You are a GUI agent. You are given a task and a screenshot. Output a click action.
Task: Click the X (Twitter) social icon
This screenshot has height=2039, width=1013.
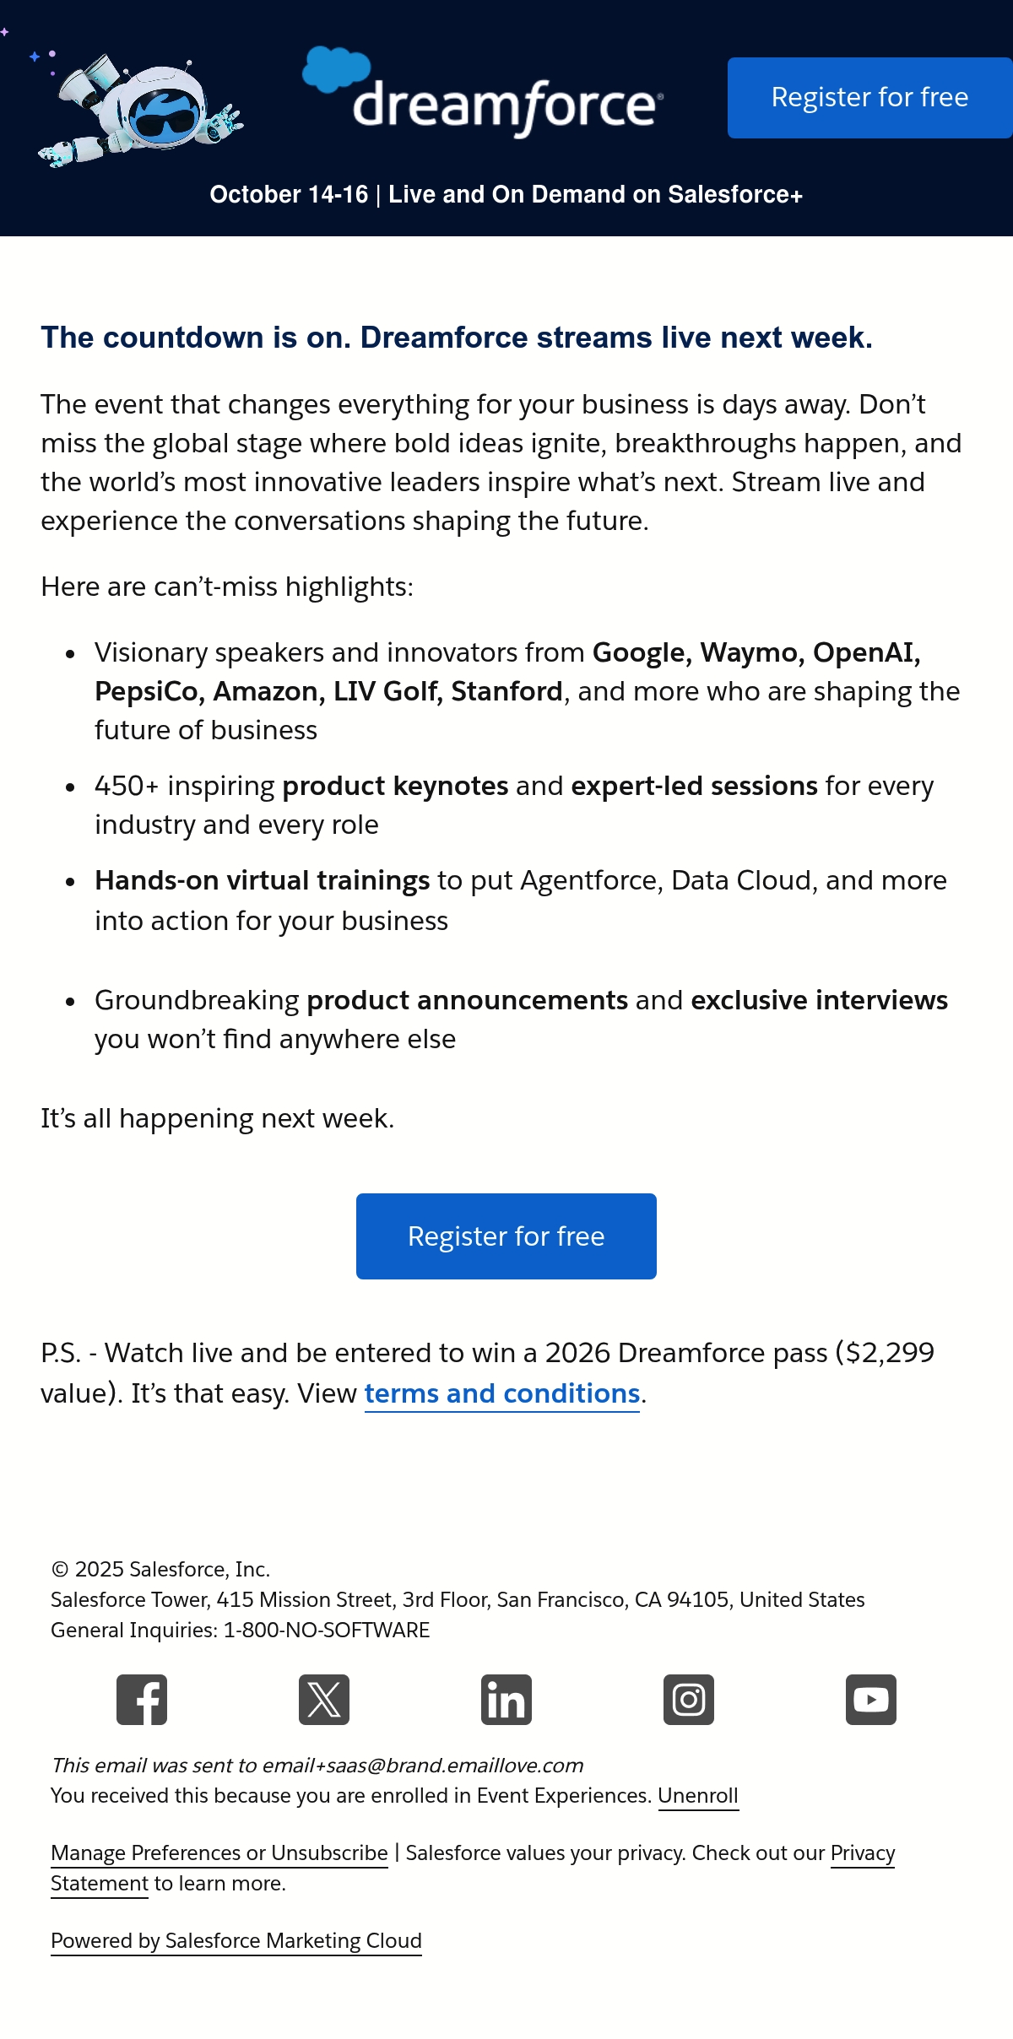pos(324,1699)
